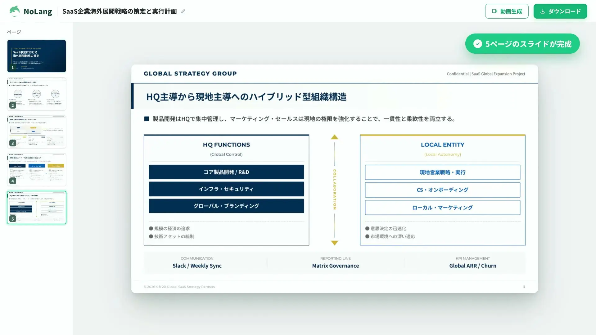Select slide 2 thumbnail in page list

(37, 94)
